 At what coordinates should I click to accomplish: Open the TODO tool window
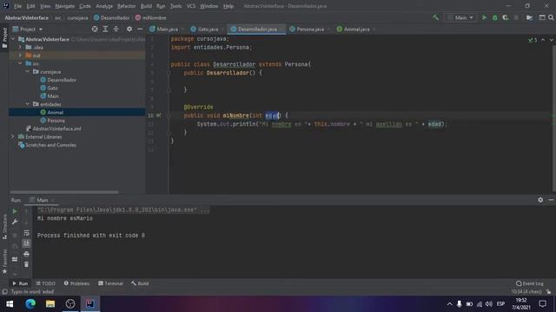pyautogui.click(x=46, y=283)
